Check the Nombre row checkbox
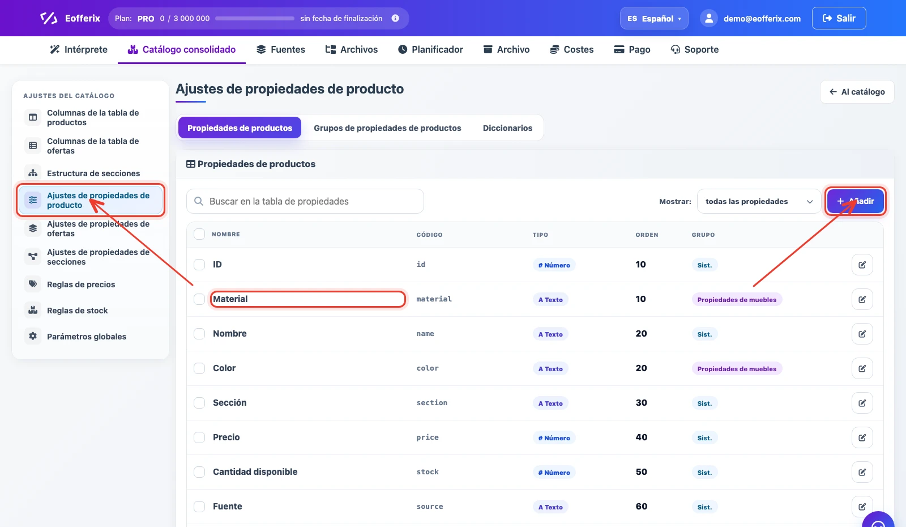The image size is (906, 527). [199, 334]
